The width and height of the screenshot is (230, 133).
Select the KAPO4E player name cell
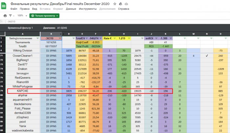point(23,91)
